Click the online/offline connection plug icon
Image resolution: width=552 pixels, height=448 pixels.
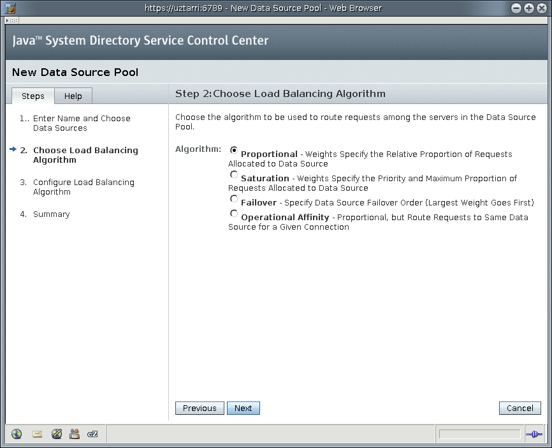(534, 434)
